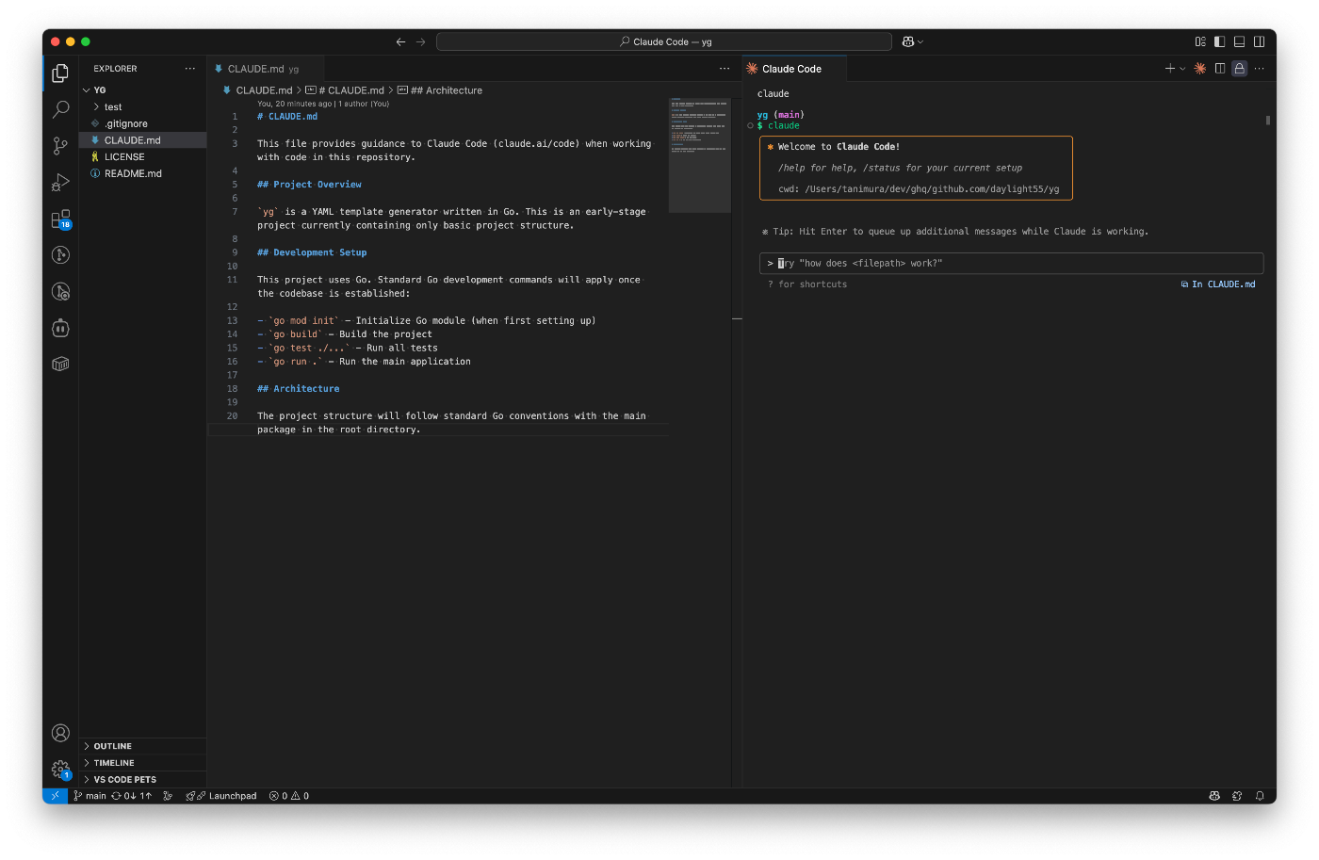The image size is (1319, 860).
Task: Open the git history search activity bar icon
Action: click(60, 292)
